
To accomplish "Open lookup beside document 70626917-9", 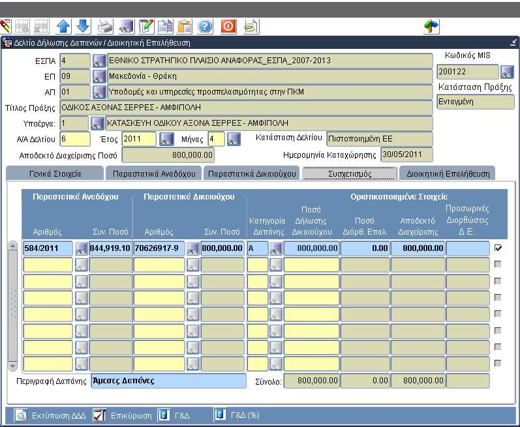I will pos(192,248).
